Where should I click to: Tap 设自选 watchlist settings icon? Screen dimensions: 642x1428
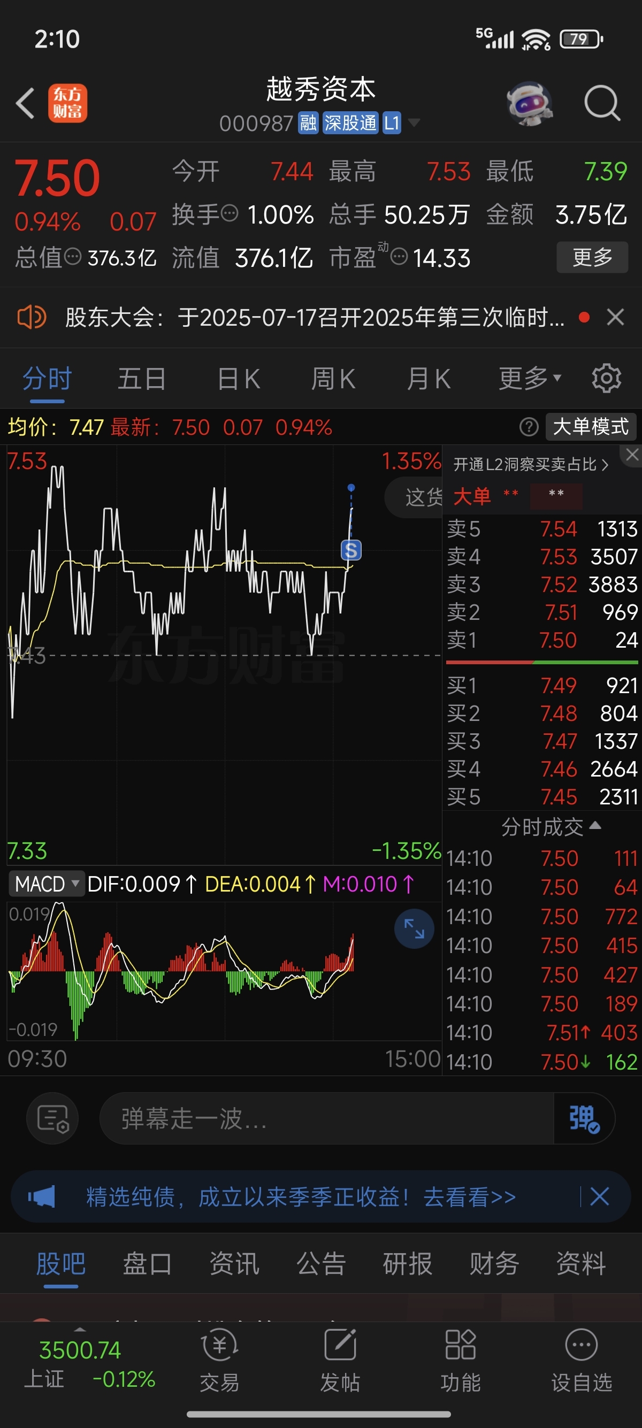pyautogui.click(x=582, y=1361)
